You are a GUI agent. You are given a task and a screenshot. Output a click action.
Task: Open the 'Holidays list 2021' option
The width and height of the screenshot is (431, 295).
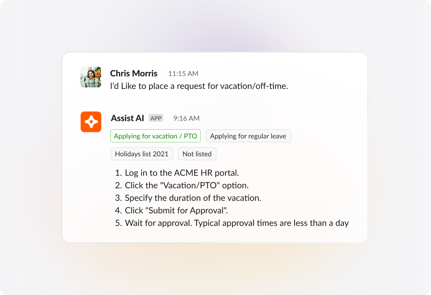pyautogui.click(x=142, y=153)
